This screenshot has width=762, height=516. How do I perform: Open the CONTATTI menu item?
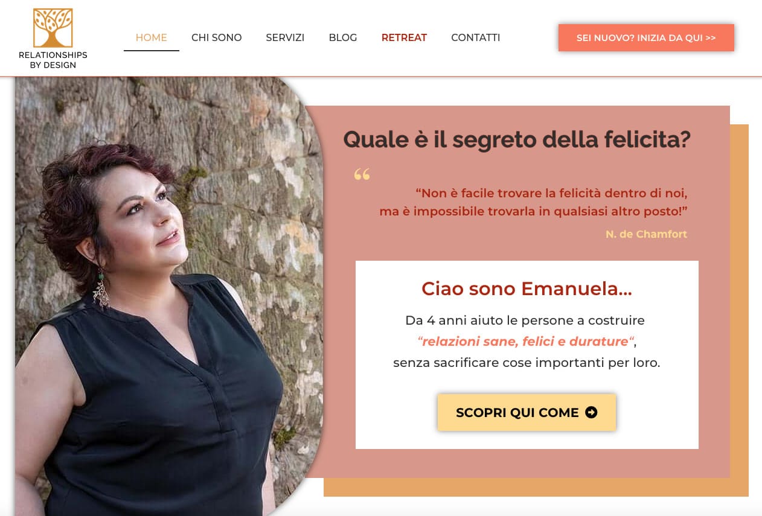[x=476, y=37]
